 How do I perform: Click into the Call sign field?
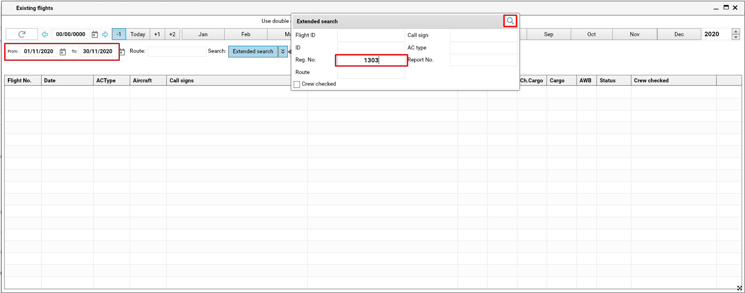[x=483, y=35]
